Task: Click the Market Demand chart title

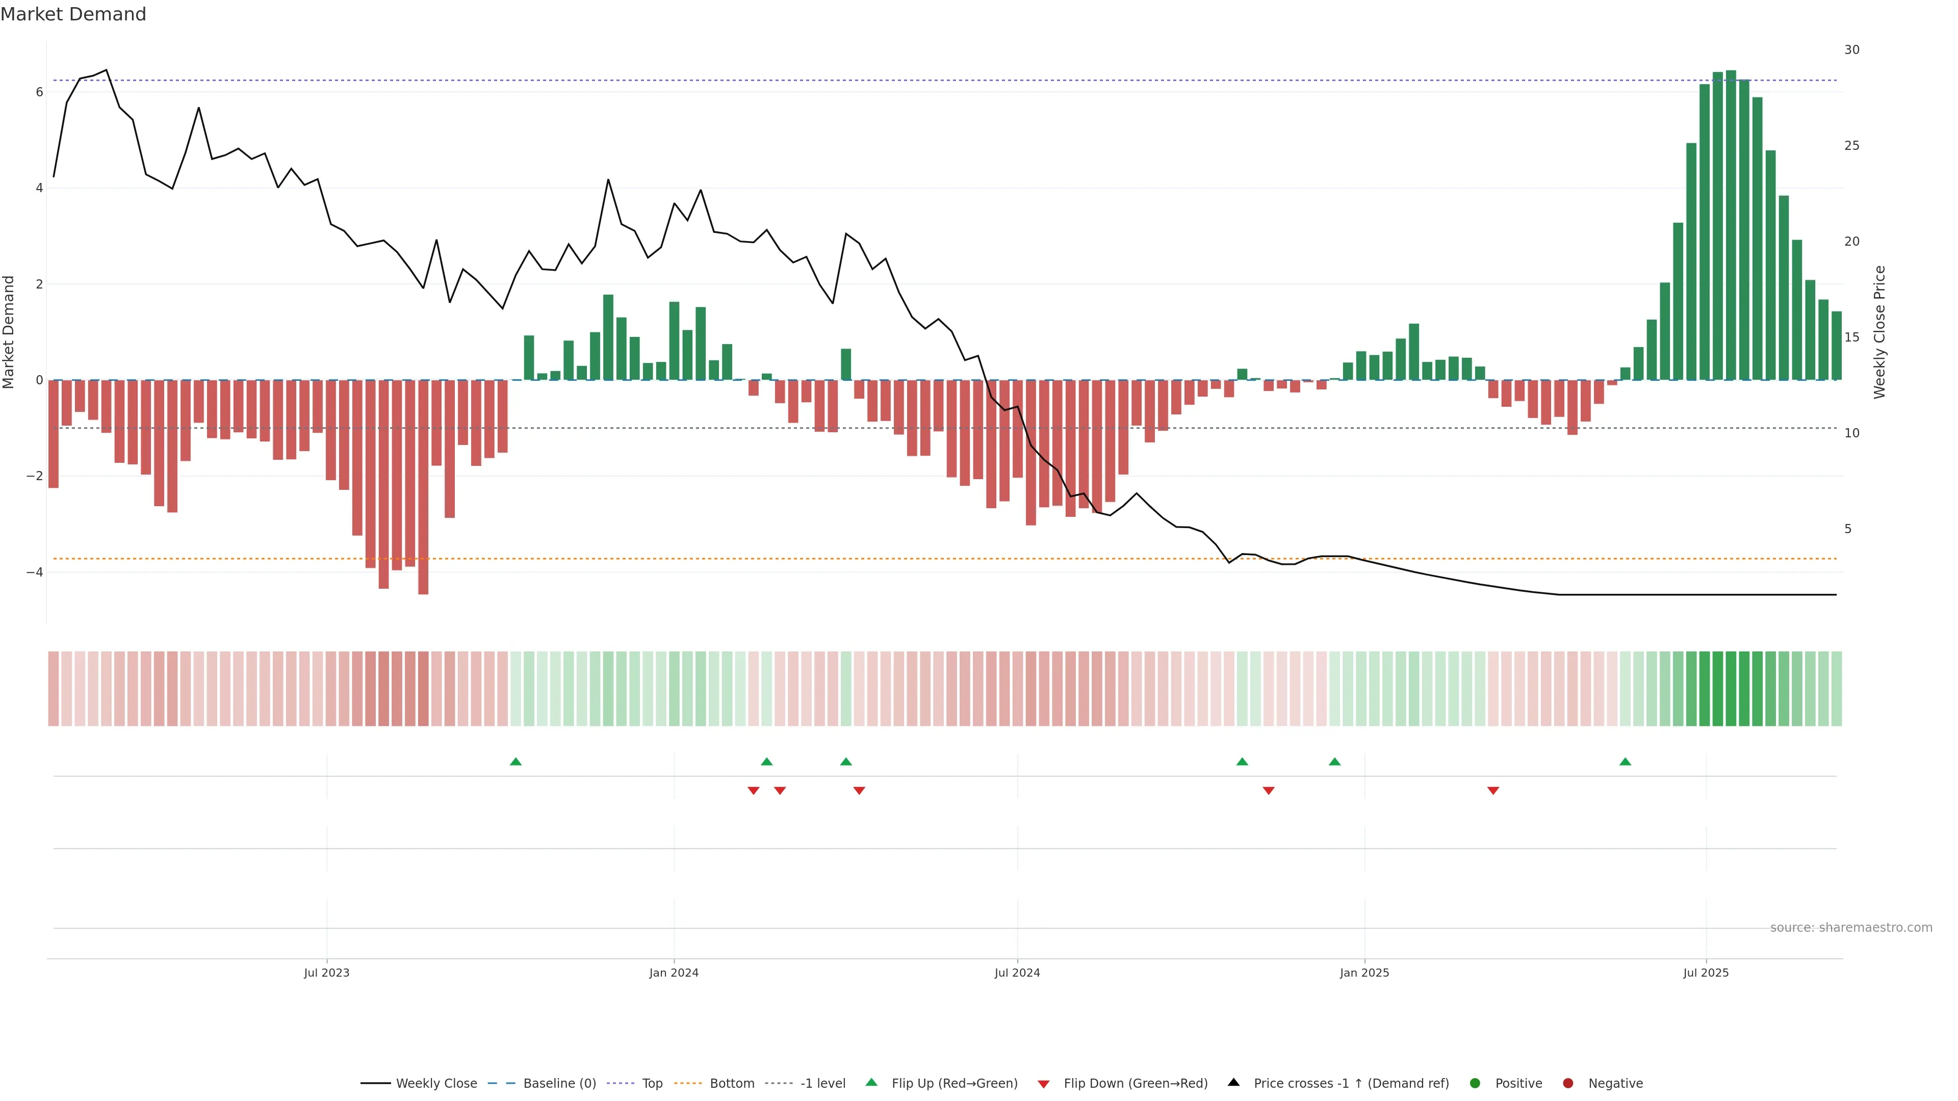Action: click(73, 14)
